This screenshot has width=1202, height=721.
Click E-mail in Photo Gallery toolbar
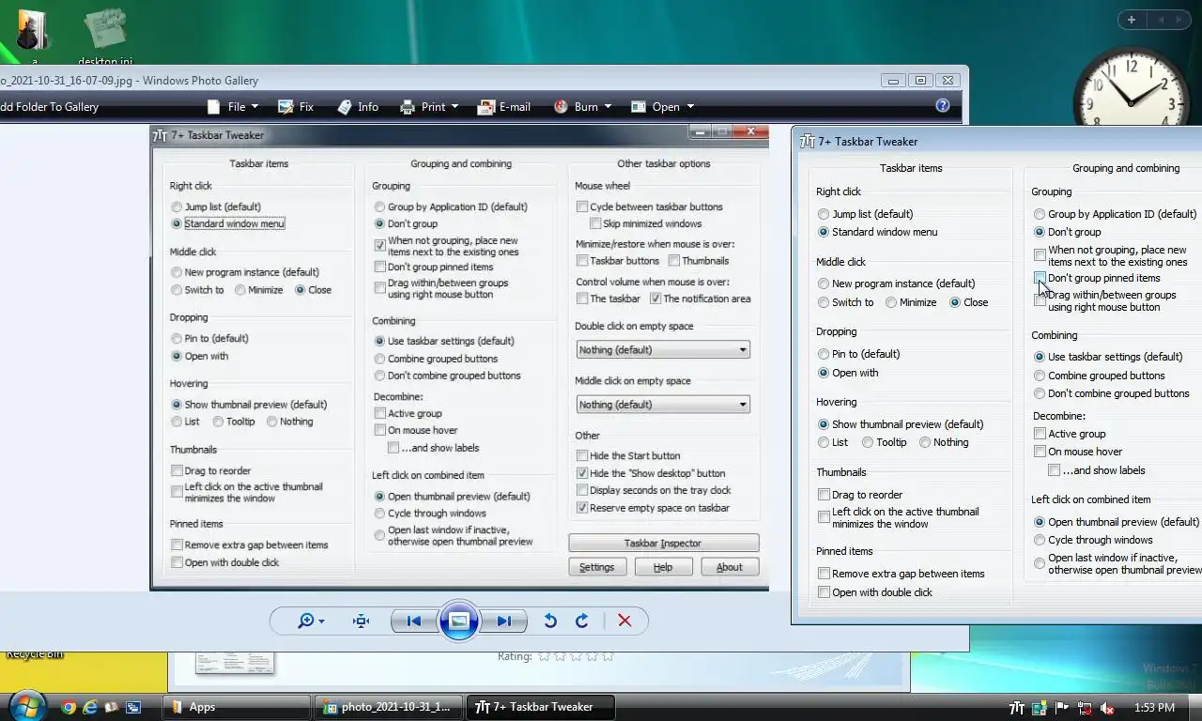[504, 107]
